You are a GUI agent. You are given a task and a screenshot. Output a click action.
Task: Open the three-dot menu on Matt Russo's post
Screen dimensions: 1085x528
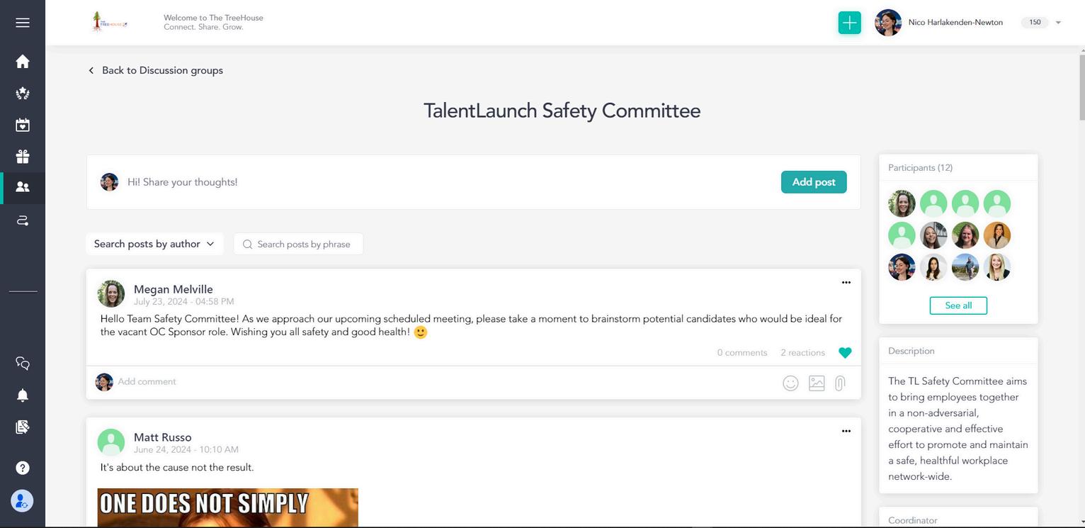point(846,431)
